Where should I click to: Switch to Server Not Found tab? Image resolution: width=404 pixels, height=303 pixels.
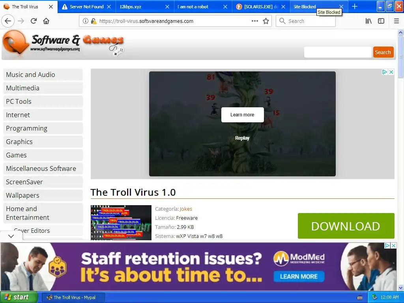click(86, 7)
